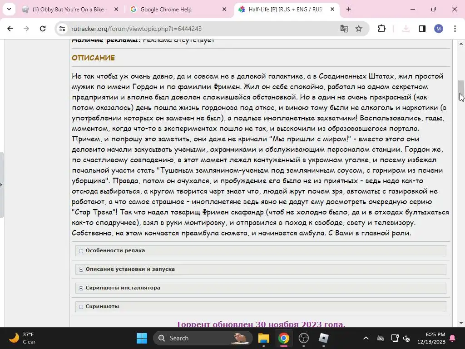The width and height of the screenshot is (465, 349).
Task: Click the ОПИСАНИЕ heading
Action: pyautogui.click(x=93, y=58)
